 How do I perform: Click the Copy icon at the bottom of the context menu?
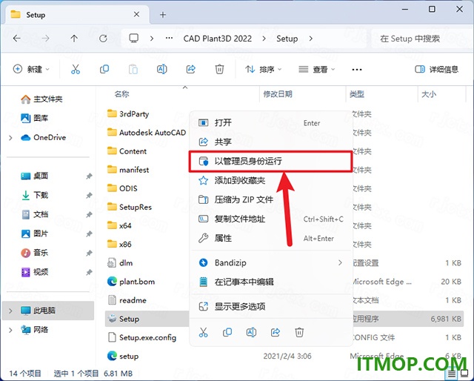click(227, 332)
